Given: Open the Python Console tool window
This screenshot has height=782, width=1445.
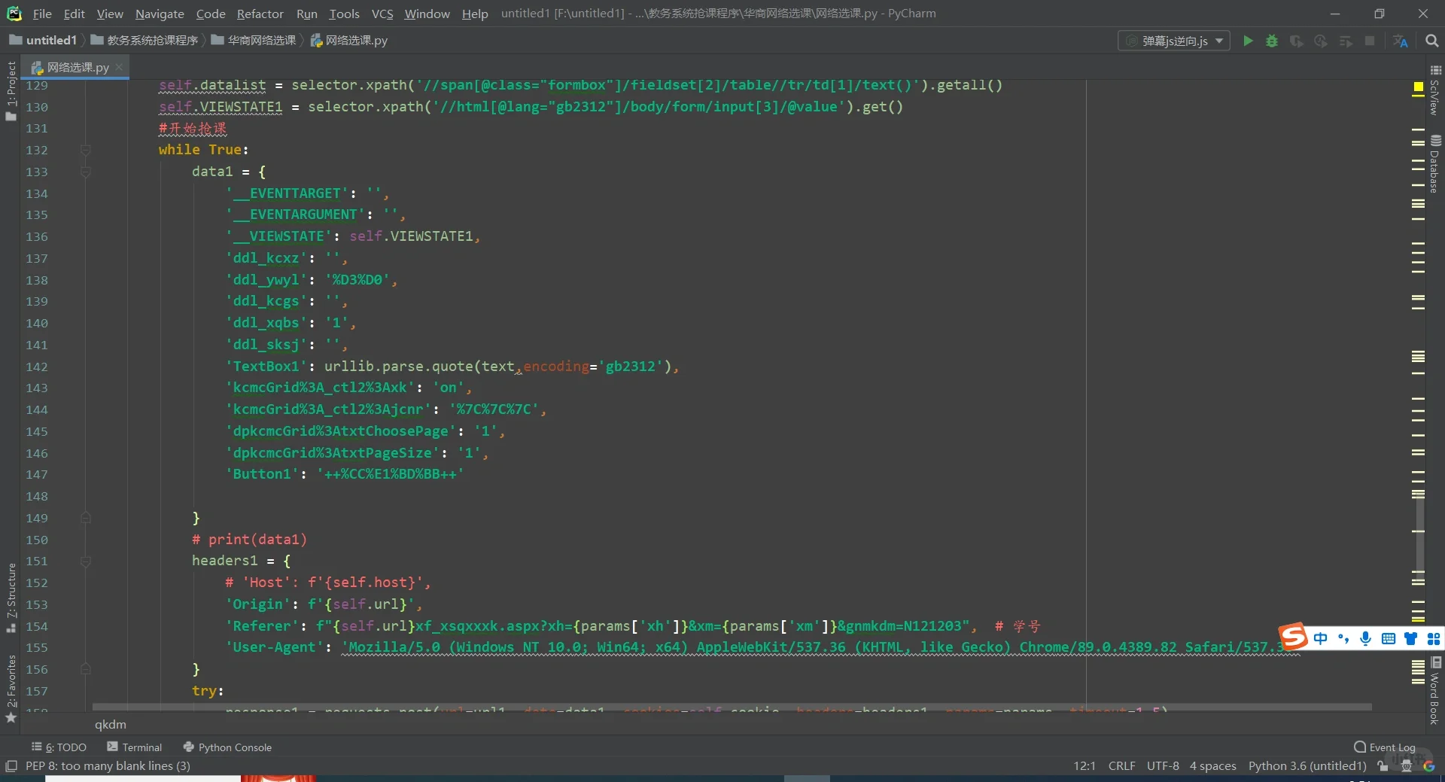Looking at the screenshot, I should coord(227,747).
